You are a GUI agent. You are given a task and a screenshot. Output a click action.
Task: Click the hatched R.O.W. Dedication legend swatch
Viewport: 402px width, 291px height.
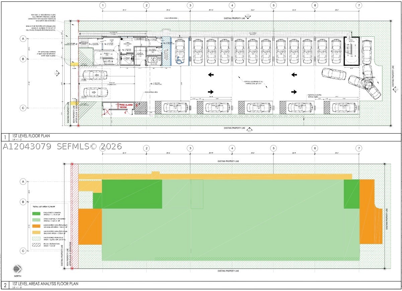pyautogui.click(x=36, y=244)
